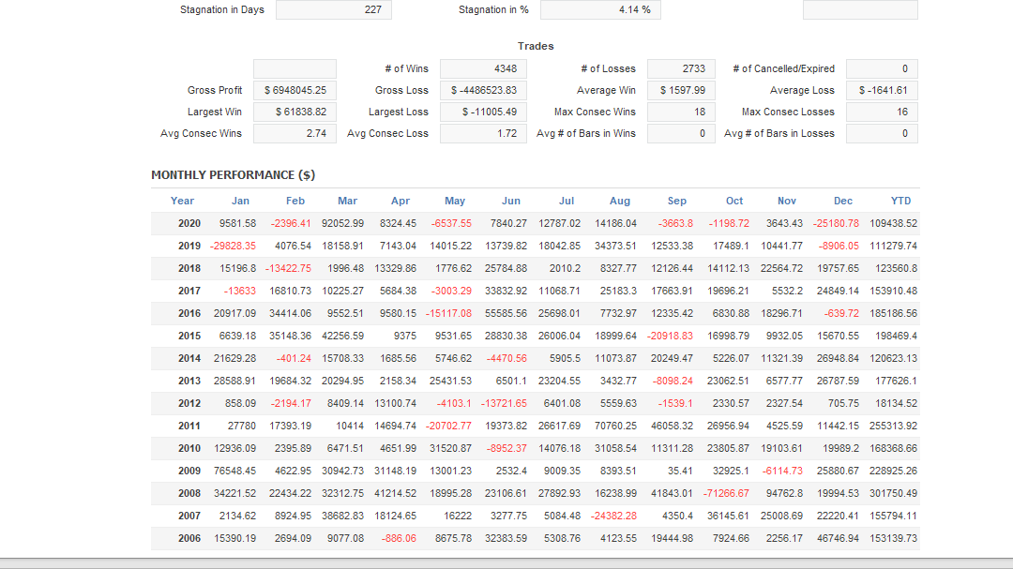This screenshot has width=1013, height=569.
Task: Click the Feb column header
Action: [295, 201]
